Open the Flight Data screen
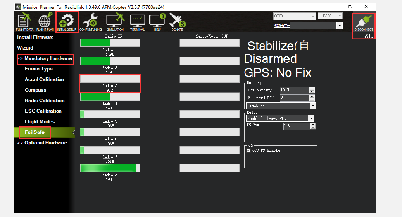Image resolution: width=402 pixels, height=217 pixels. pos(24,22)
